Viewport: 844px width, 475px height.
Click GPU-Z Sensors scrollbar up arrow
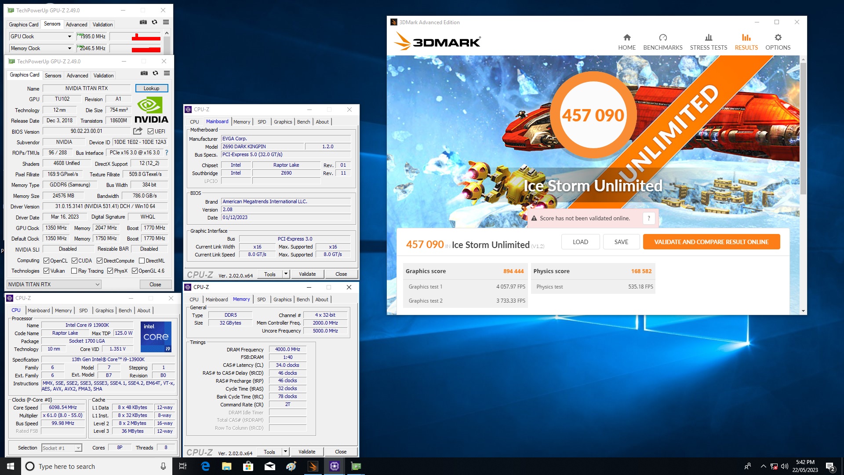tap(167, 33)
